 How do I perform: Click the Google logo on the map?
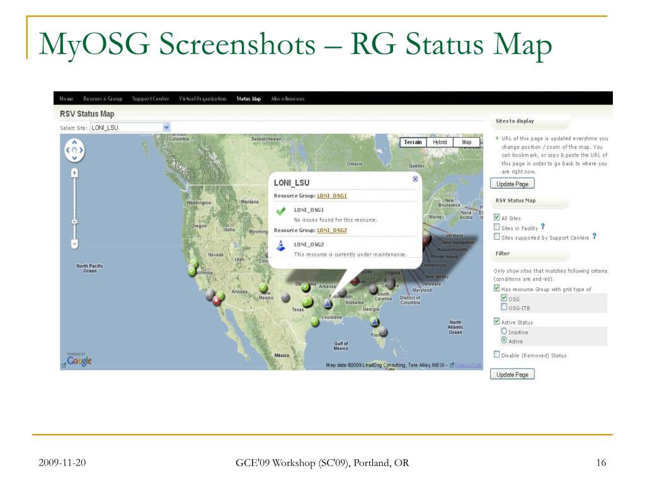pyautogui.click(x=79, y=360)
